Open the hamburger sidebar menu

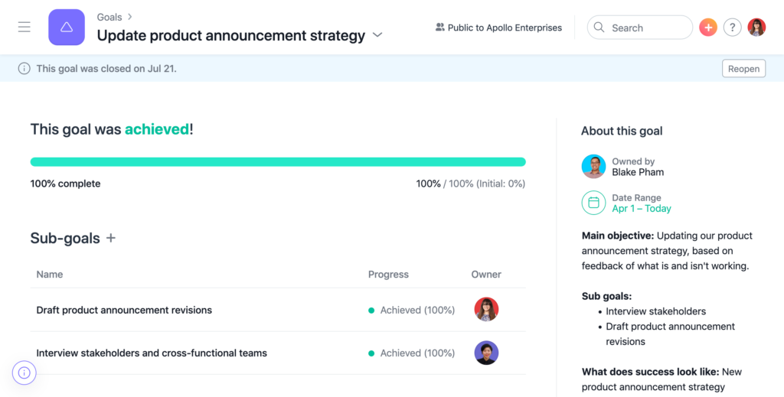(24, 27)
